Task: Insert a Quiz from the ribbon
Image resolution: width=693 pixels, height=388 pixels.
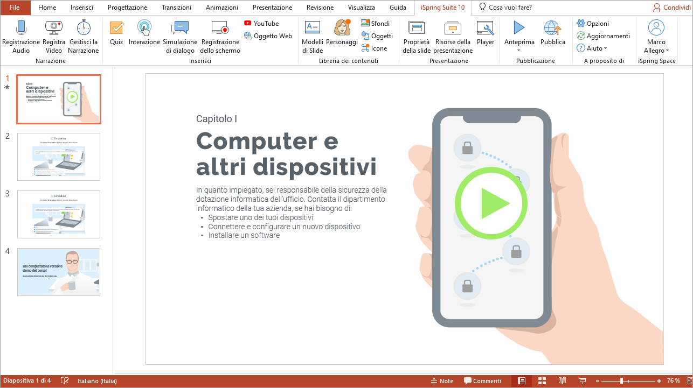Action: [x=116, y=28]
